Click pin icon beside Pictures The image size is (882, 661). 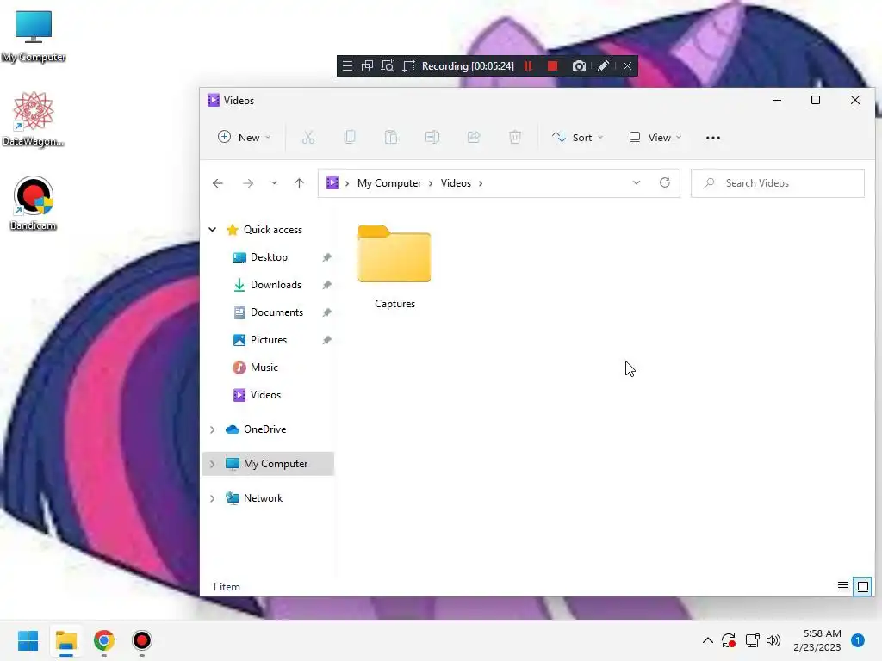(x=326, y=340)
